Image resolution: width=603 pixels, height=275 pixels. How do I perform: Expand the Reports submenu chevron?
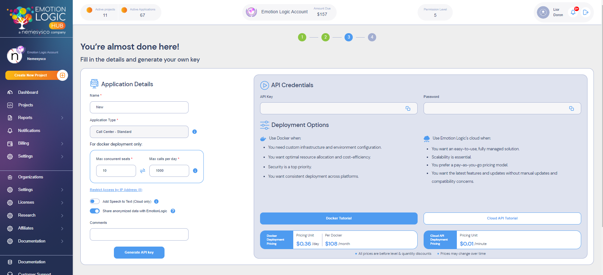(x=62, y=118)
